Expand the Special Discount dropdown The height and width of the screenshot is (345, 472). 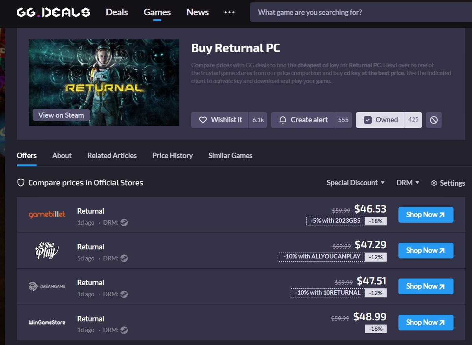pyautogui.click(x=356, y=183)
